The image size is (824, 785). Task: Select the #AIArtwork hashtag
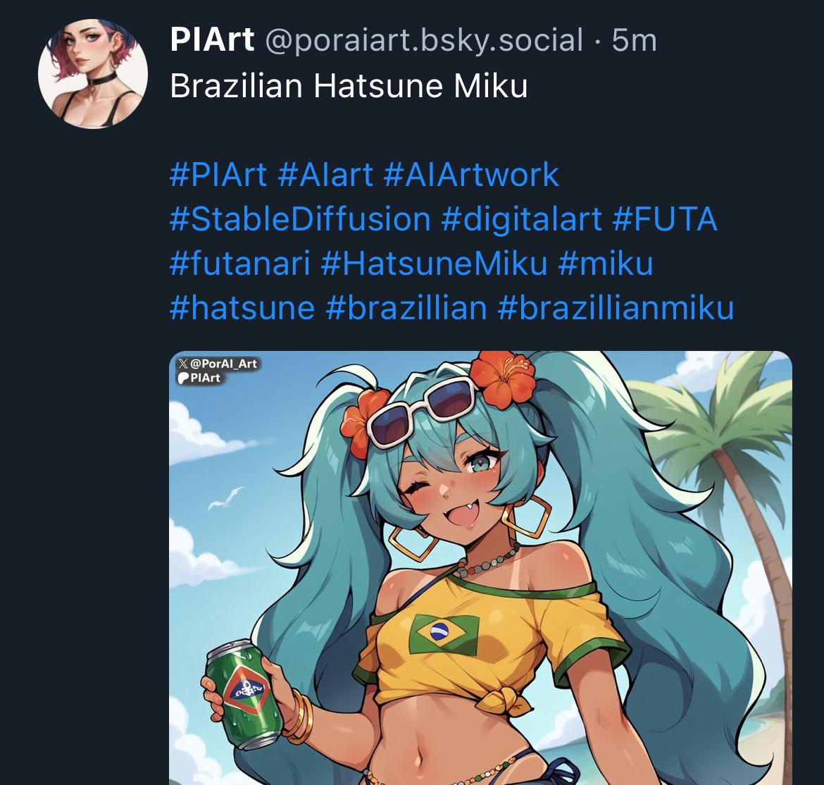(x=471, y=175)
